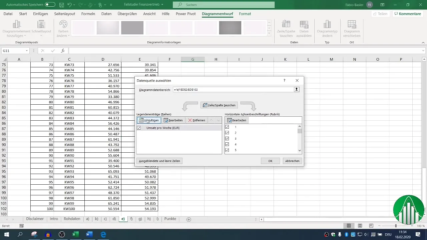Click Ausgeblendete und leere Zellen button
The width and height of the screenshot is (427, 240).
[x=159, y=161]
